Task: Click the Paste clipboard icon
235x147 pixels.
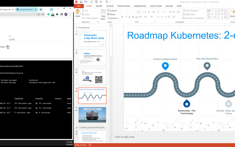Action: (78, 12)
